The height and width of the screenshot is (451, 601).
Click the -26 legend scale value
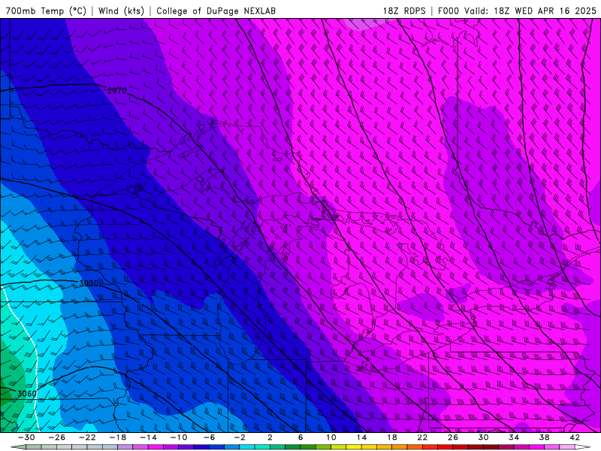pyautogui.click(x=57, y=437)
